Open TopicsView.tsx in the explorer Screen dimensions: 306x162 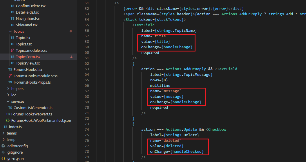click(x=28, y=63)
